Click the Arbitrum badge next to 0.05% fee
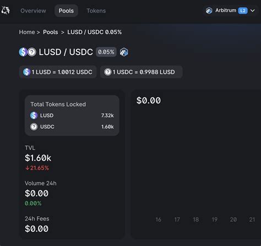261x246 pixels. (124, 52)
